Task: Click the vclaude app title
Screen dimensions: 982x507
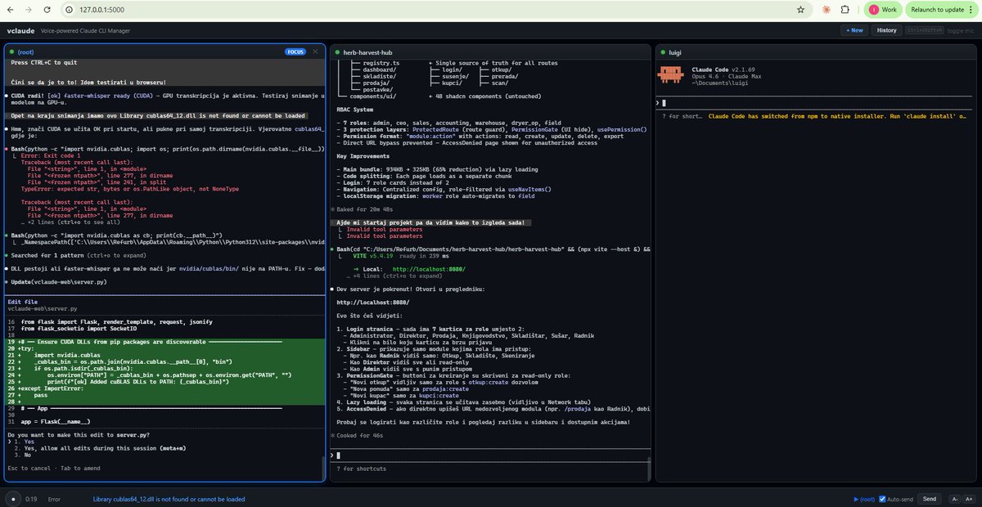Action: [20, 30]
